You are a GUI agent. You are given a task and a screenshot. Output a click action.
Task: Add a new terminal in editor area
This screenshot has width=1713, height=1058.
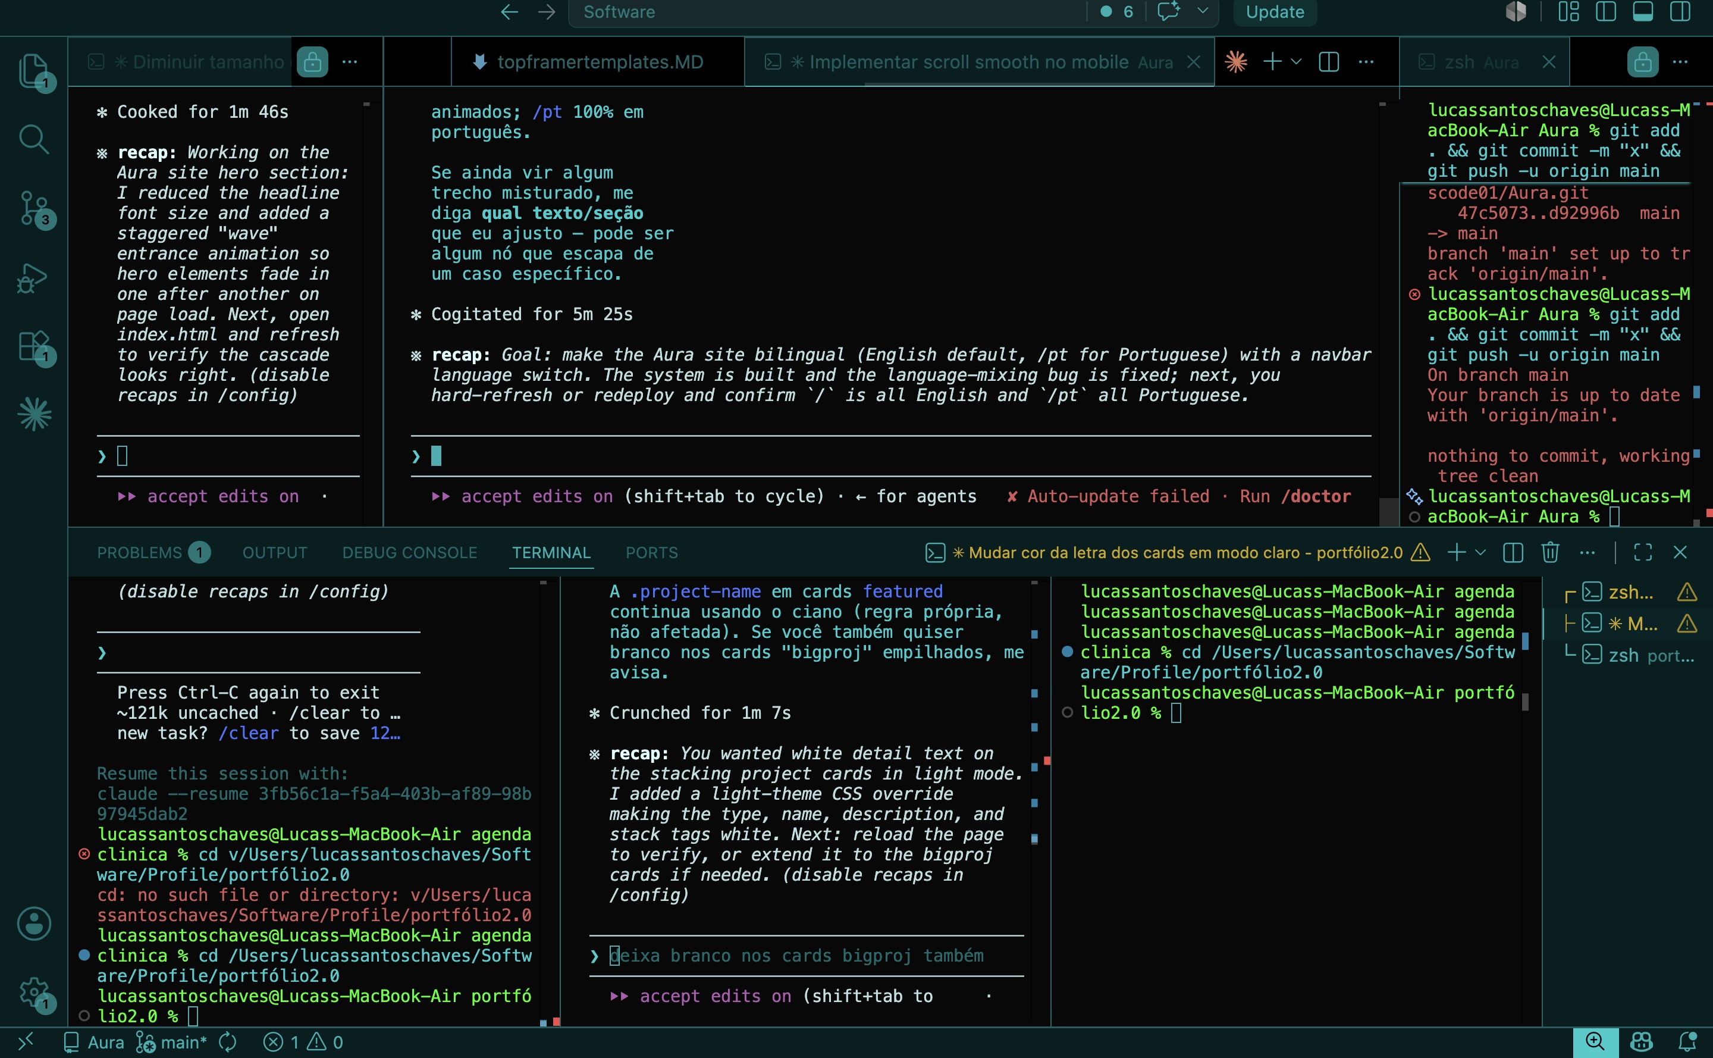point(1272,62)
